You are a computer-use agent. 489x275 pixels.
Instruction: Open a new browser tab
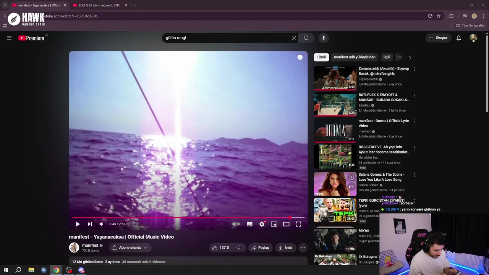click(x=135, y=5)
